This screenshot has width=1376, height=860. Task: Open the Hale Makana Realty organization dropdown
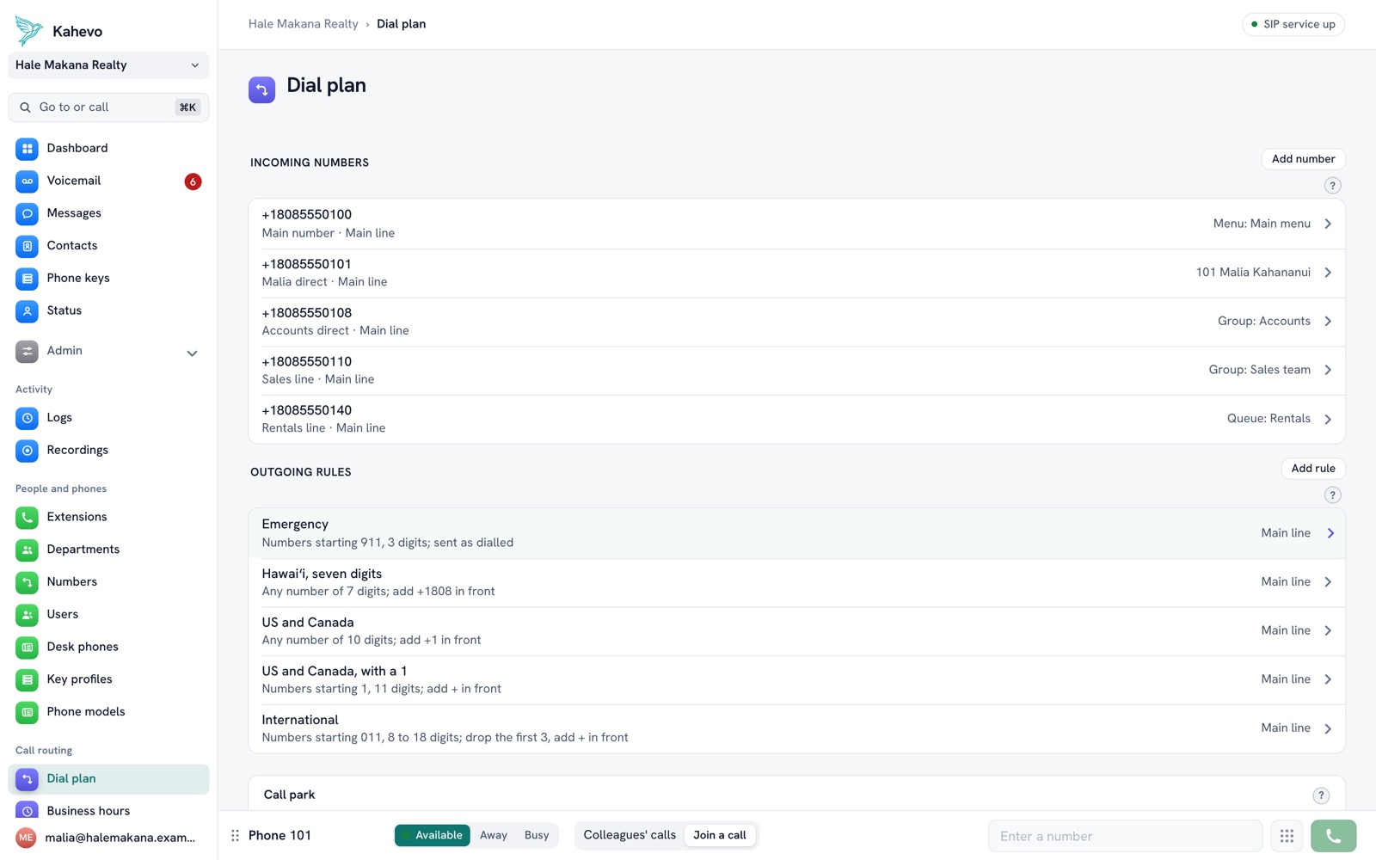(108, 65)
